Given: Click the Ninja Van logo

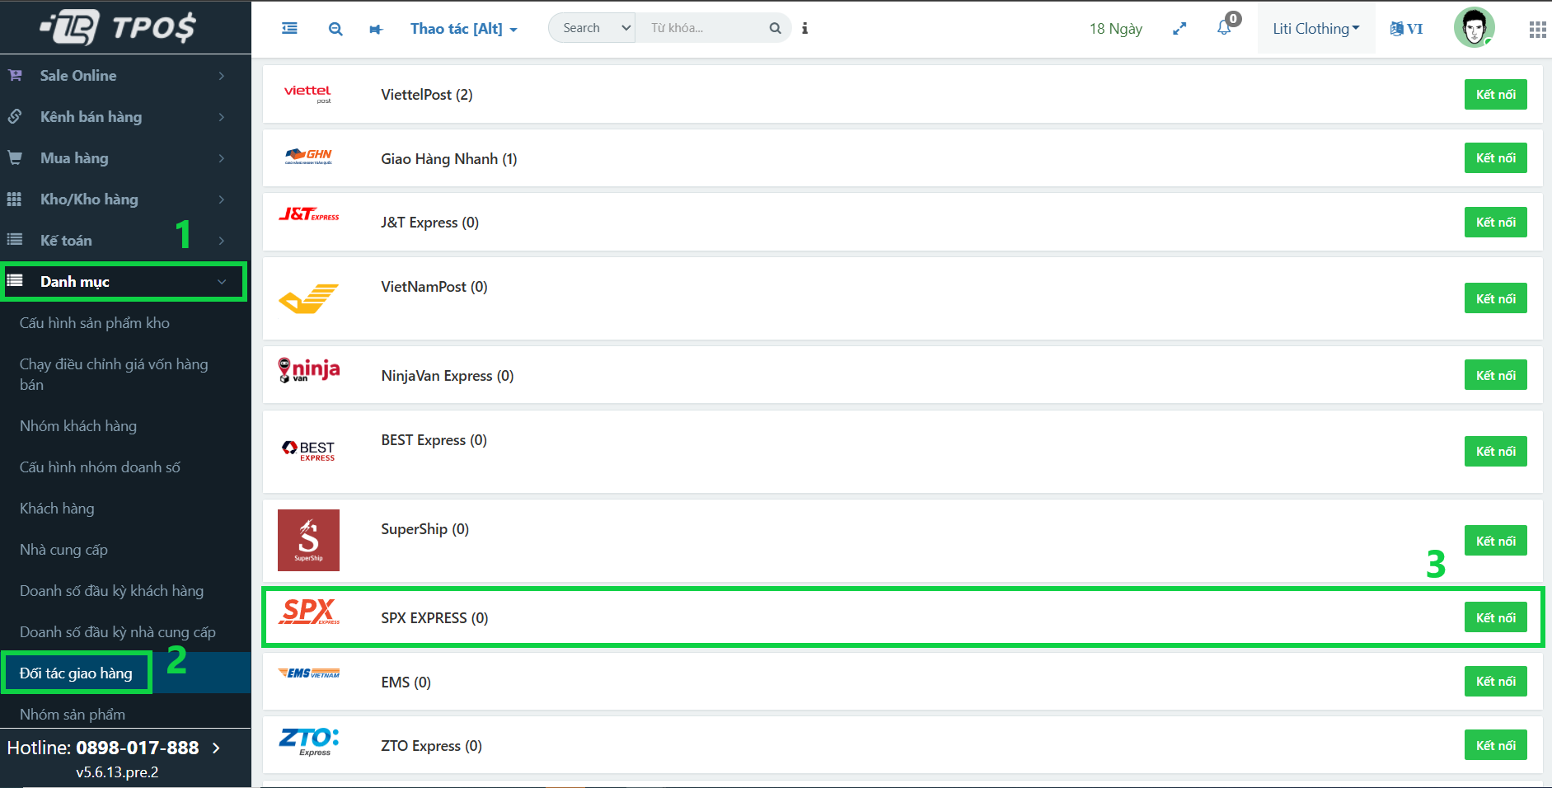Looking at the screenshot, I should tap(308, 370).
